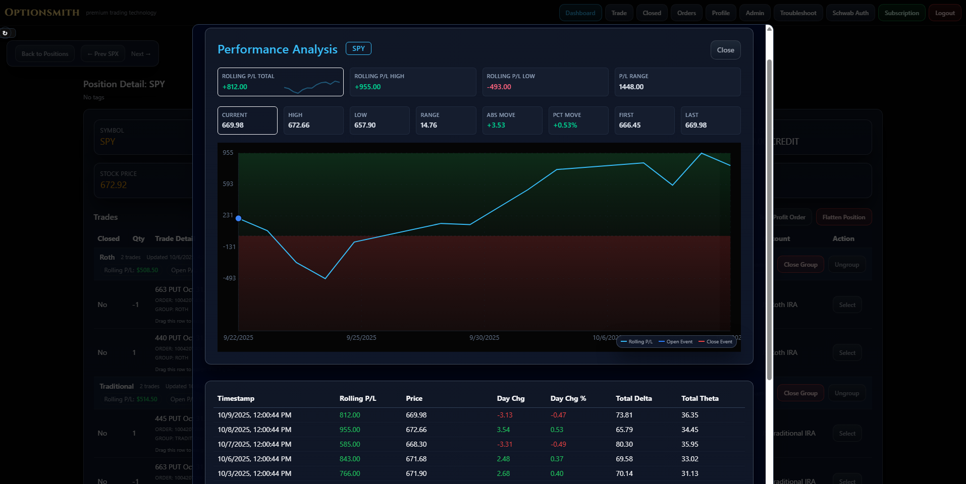Screen dimensions: 966x484
Task: Open Schwab Auth page
Action: (x=850, y=13)
